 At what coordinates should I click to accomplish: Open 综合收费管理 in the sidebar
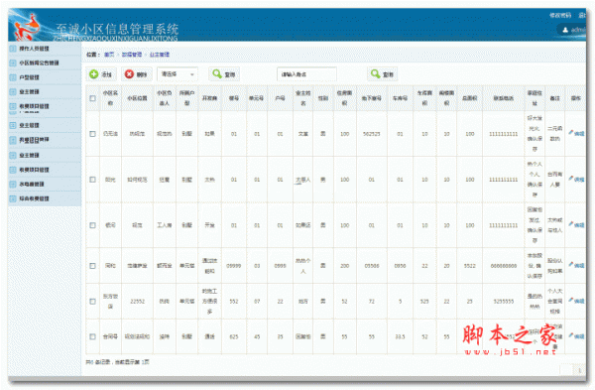pos(35,198)
